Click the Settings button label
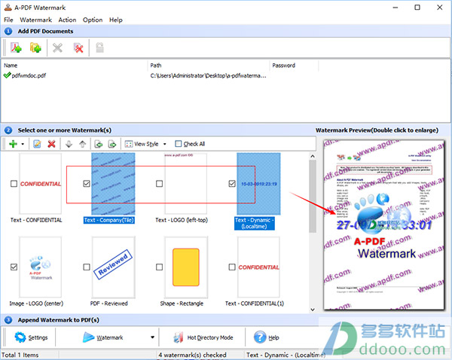 point(38,337)
